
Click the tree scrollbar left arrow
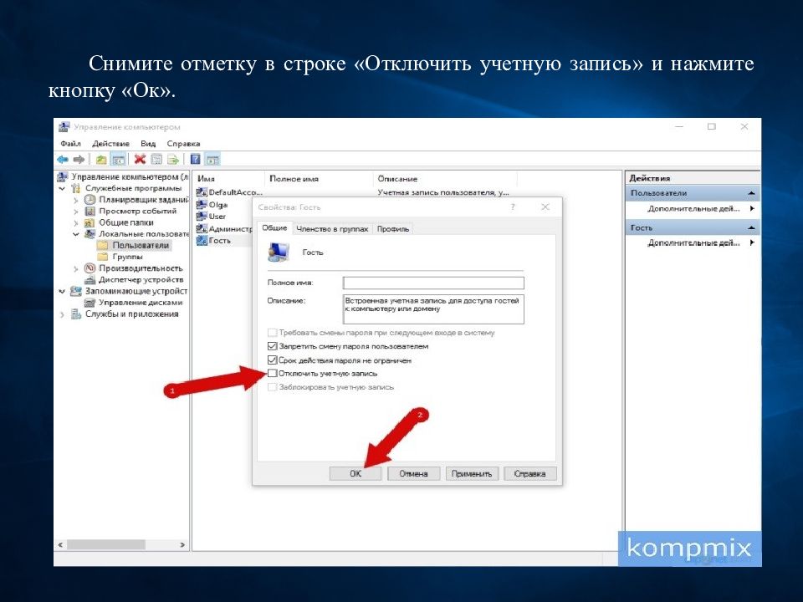coord(60,545)
